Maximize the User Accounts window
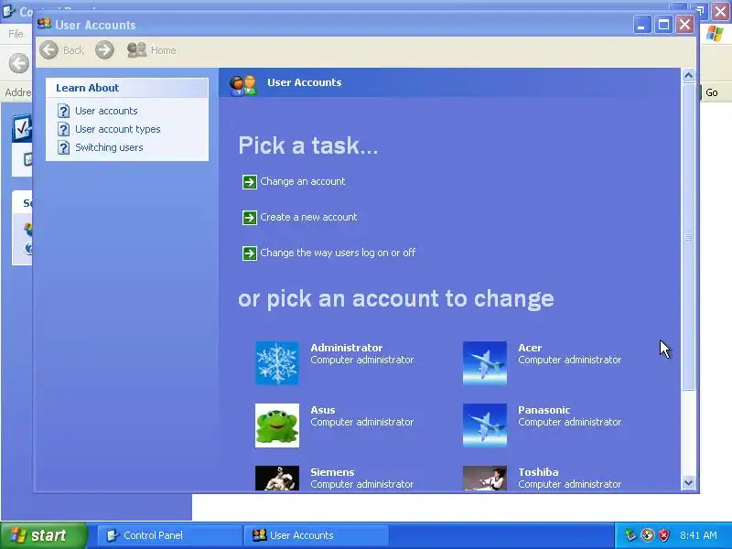This screenshot has width=732, height=549. [x=664, y=25]
